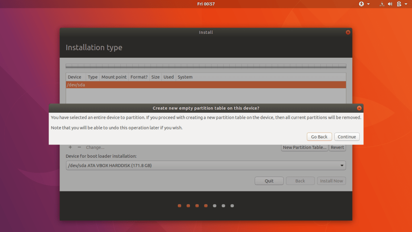This screenshot has width=412, height=232.
Task: Close the partition table confirmation dialog
Action: (x=359, y=108)
